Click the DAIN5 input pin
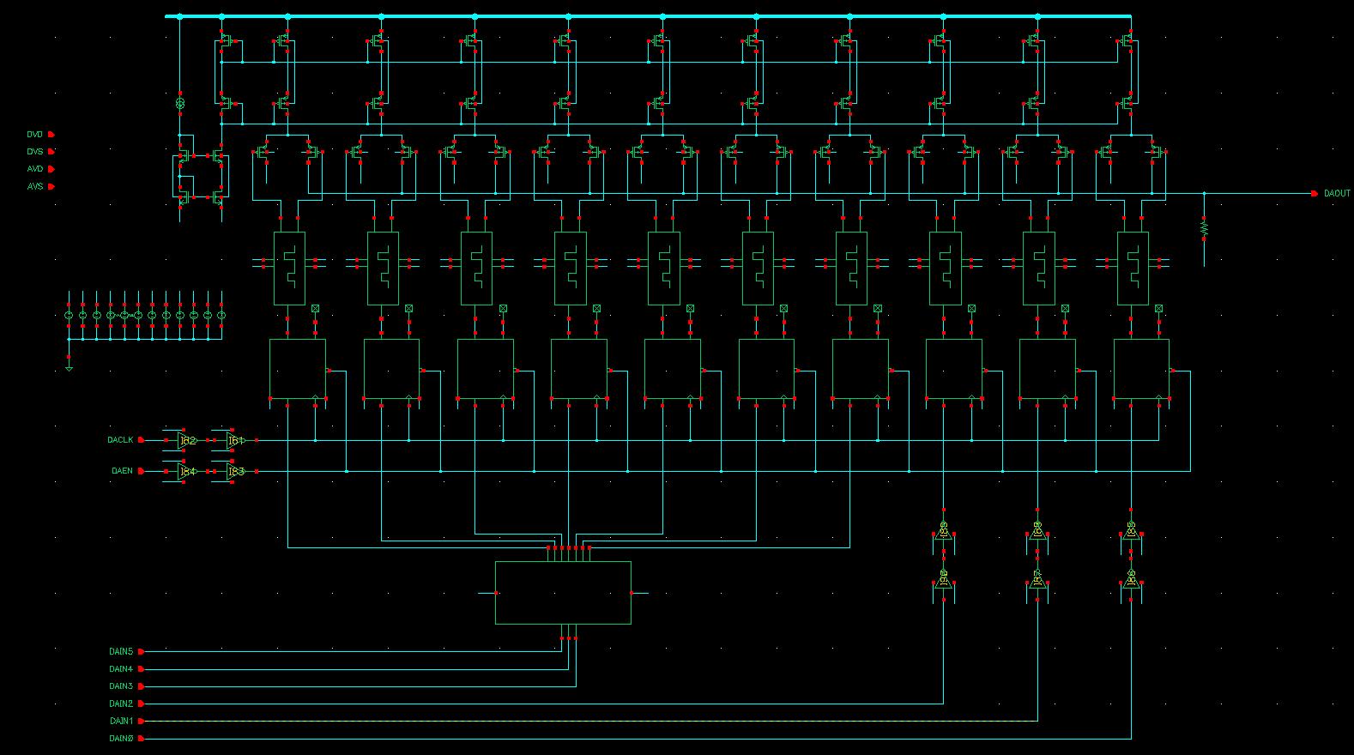This screenshot has width=1354, height=755. (142, 652)
